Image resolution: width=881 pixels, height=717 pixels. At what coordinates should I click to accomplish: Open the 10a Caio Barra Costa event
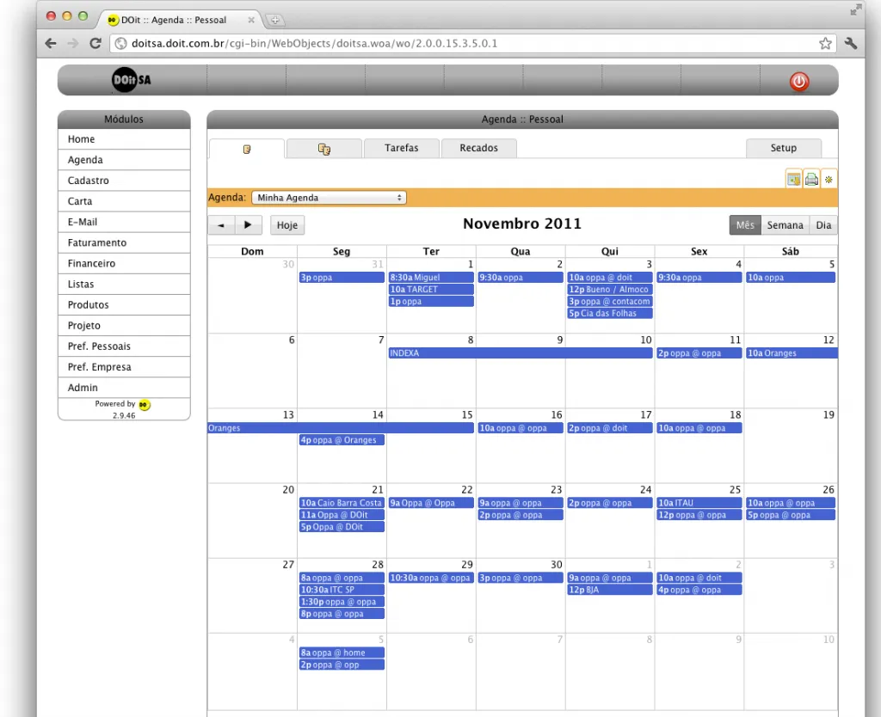342,503
